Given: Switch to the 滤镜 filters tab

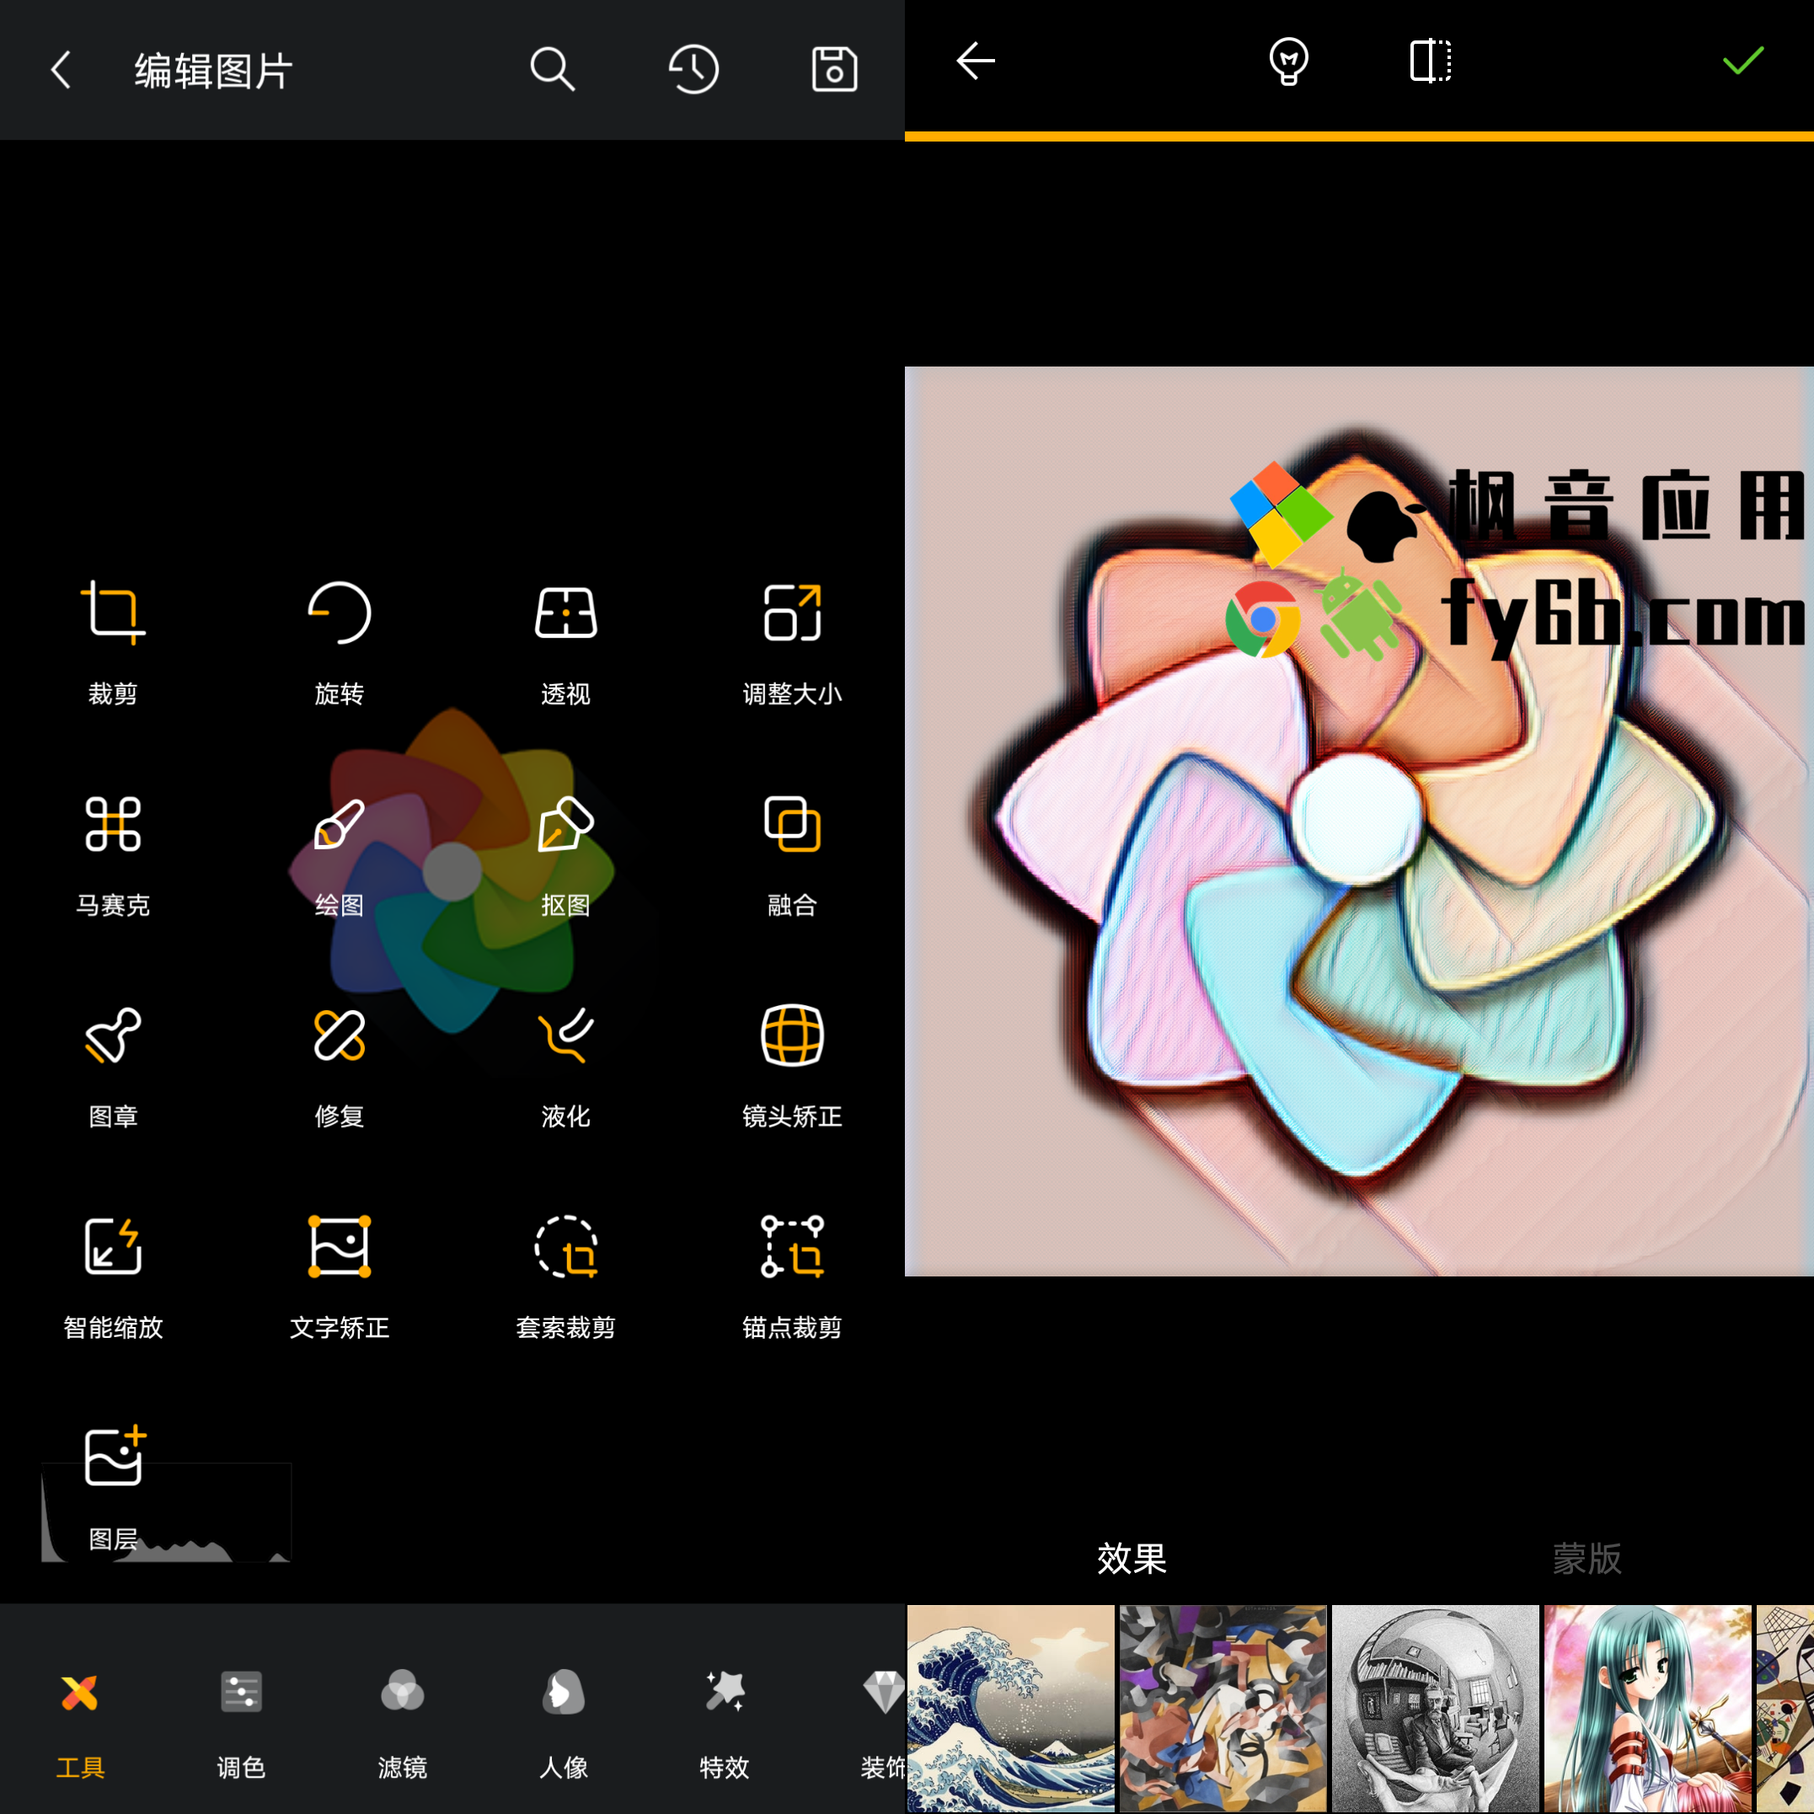Looking at the screenshot, I should [x=402, y=1726].
